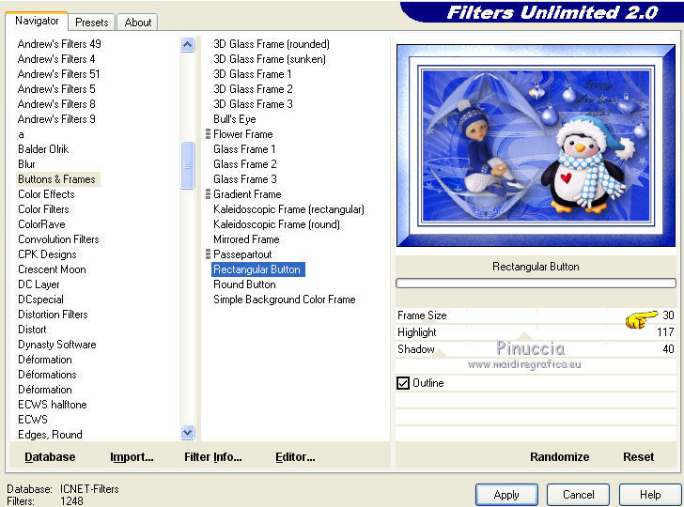Click the progress bar under the filter name
684x507 pixels.
tap(536, 284)
